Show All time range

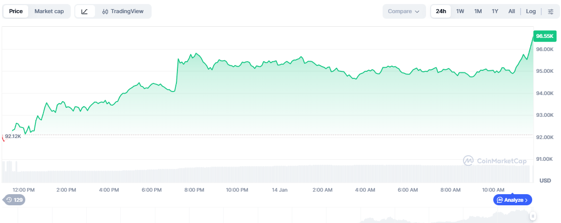point(511,12)
